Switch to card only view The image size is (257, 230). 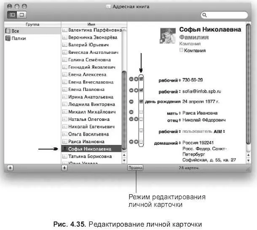pos(21,15)
